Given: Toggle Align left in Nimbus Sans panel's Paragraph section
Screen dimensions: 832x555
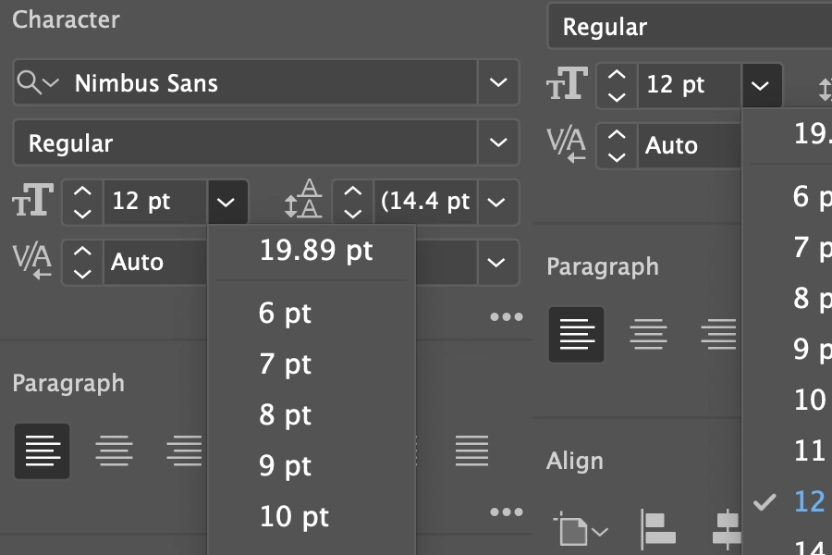Looking at the screenshot, I should tap(42, 451).
